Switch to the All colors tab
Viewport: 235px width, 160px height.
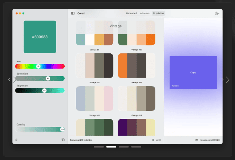pos(145,14)
